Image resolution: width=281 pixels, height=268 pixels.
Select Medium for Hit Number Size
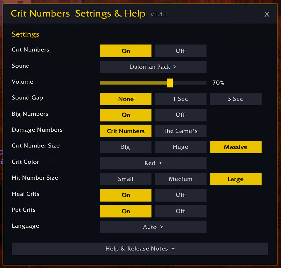click(x=181, y=179)
